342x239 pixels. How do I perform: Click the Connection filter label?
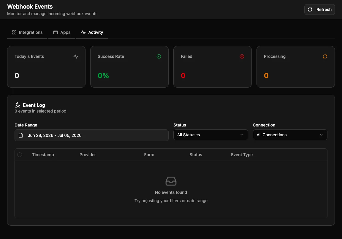click(264, 125)
